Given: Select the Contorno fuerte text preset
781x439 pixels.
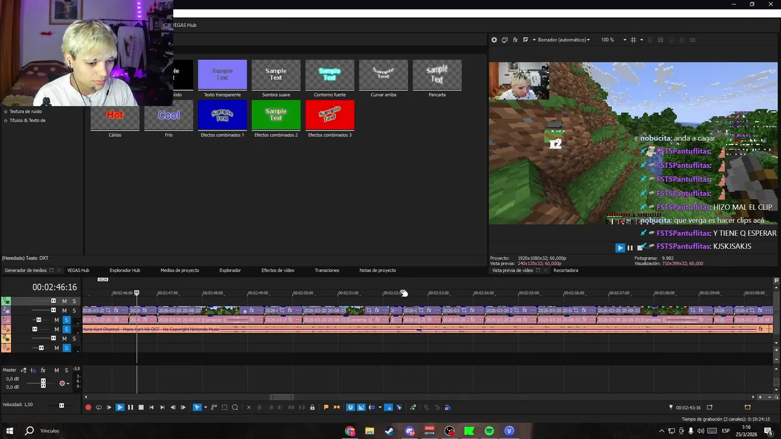Looking at the screenshot, I should pyautogui.click(x=329, y=79).
